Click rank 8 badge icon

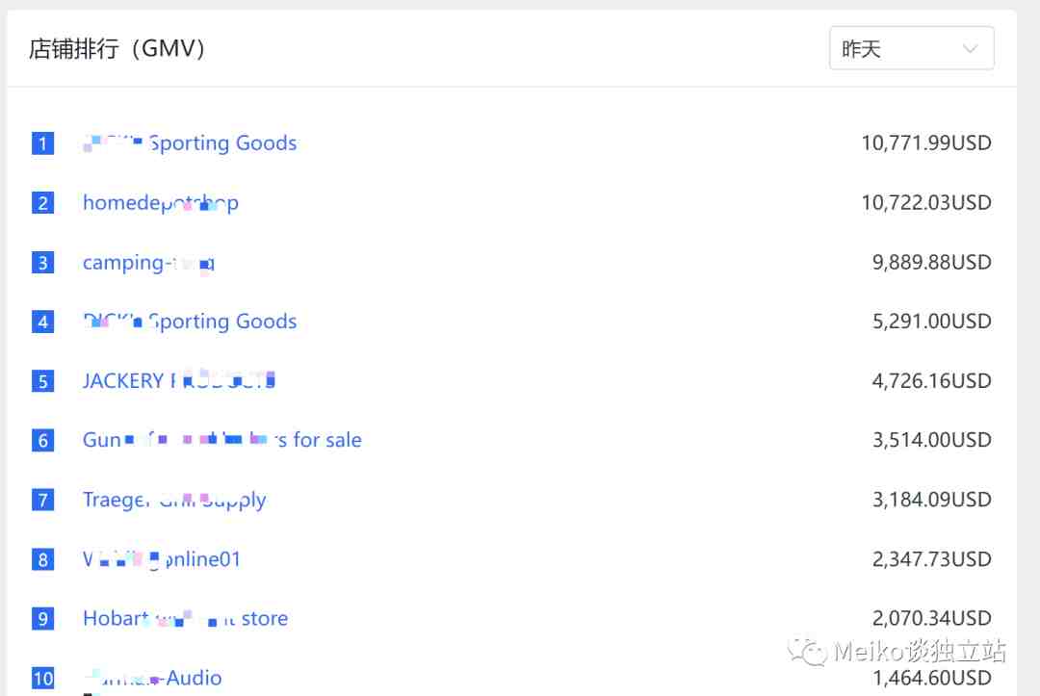point(42,559)
